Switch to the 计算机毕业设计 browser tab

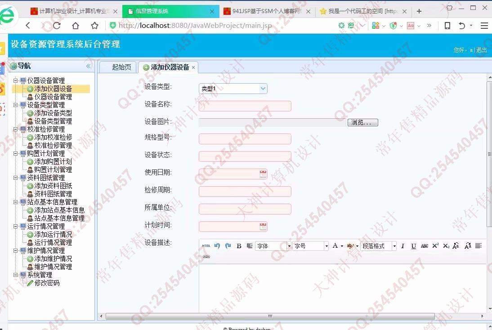click(73, 11)
